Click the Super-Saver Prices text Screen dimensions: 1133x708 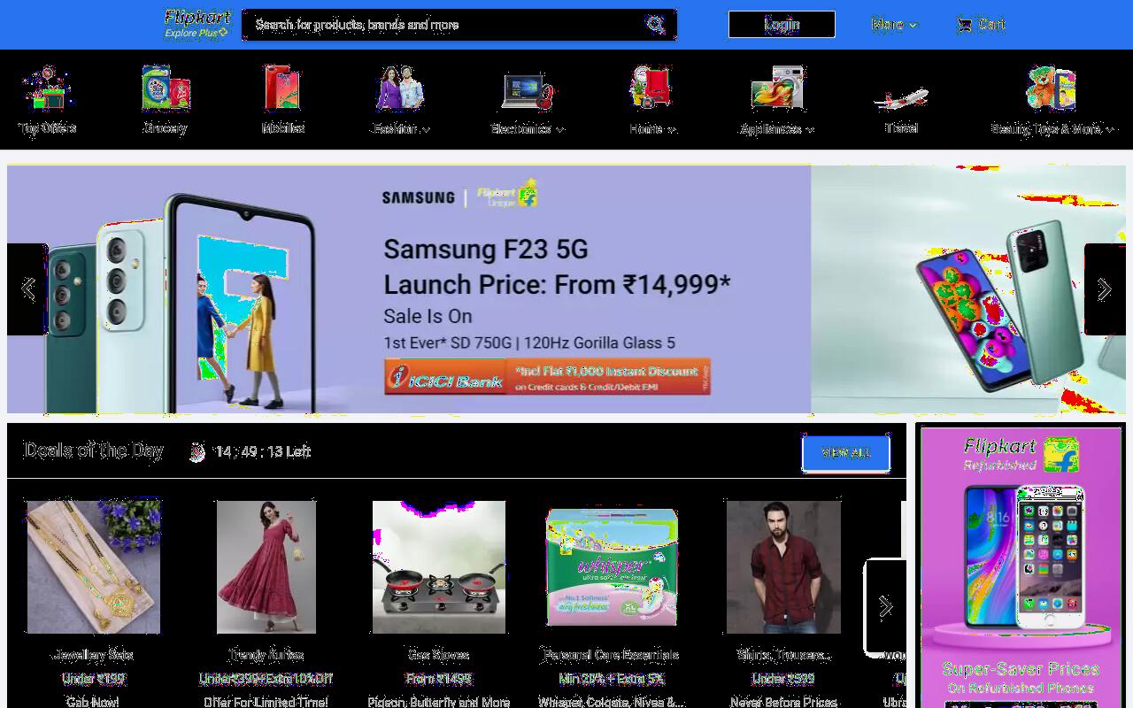(x=1021, y=669)
